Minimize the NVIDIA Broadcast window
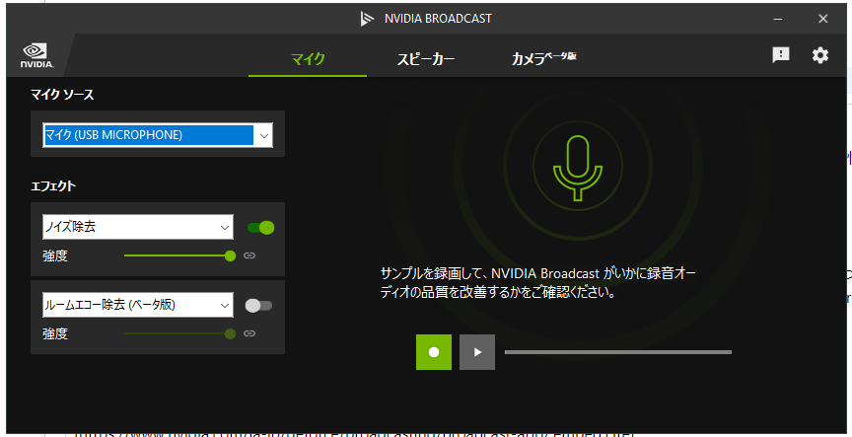Image resolution: width=852 pixels, height=437 pixels. point(779,19)
